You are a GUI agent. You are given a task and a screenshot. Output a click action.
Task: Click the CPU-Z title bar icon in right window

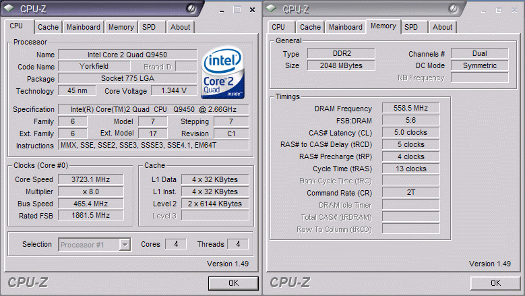271,8
